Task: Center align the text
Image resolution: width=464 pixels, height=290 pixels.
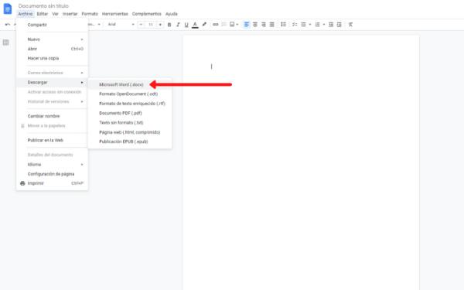Action: point(254,25)
